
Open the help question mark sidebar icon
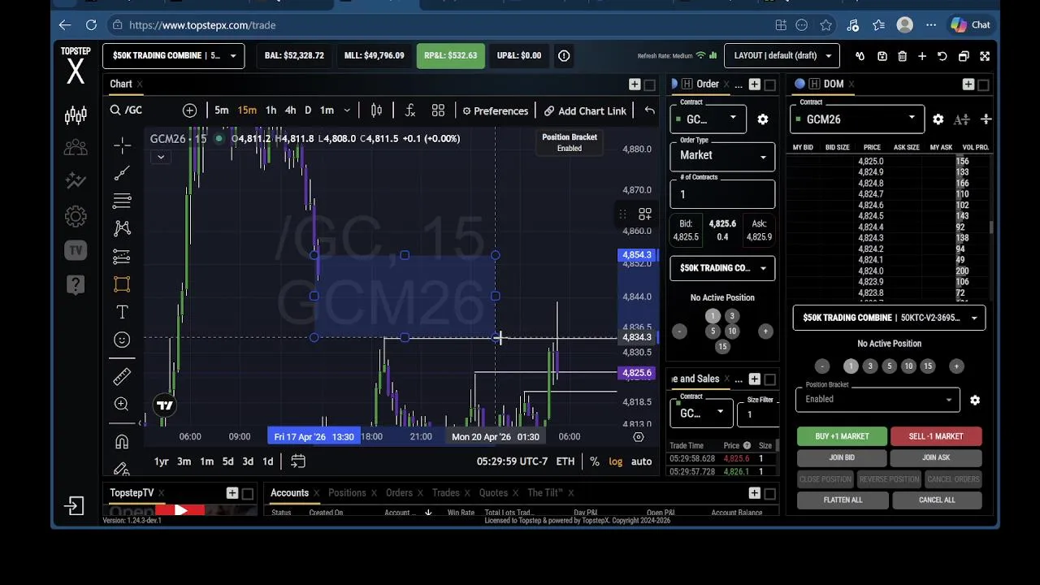[76, 284]
